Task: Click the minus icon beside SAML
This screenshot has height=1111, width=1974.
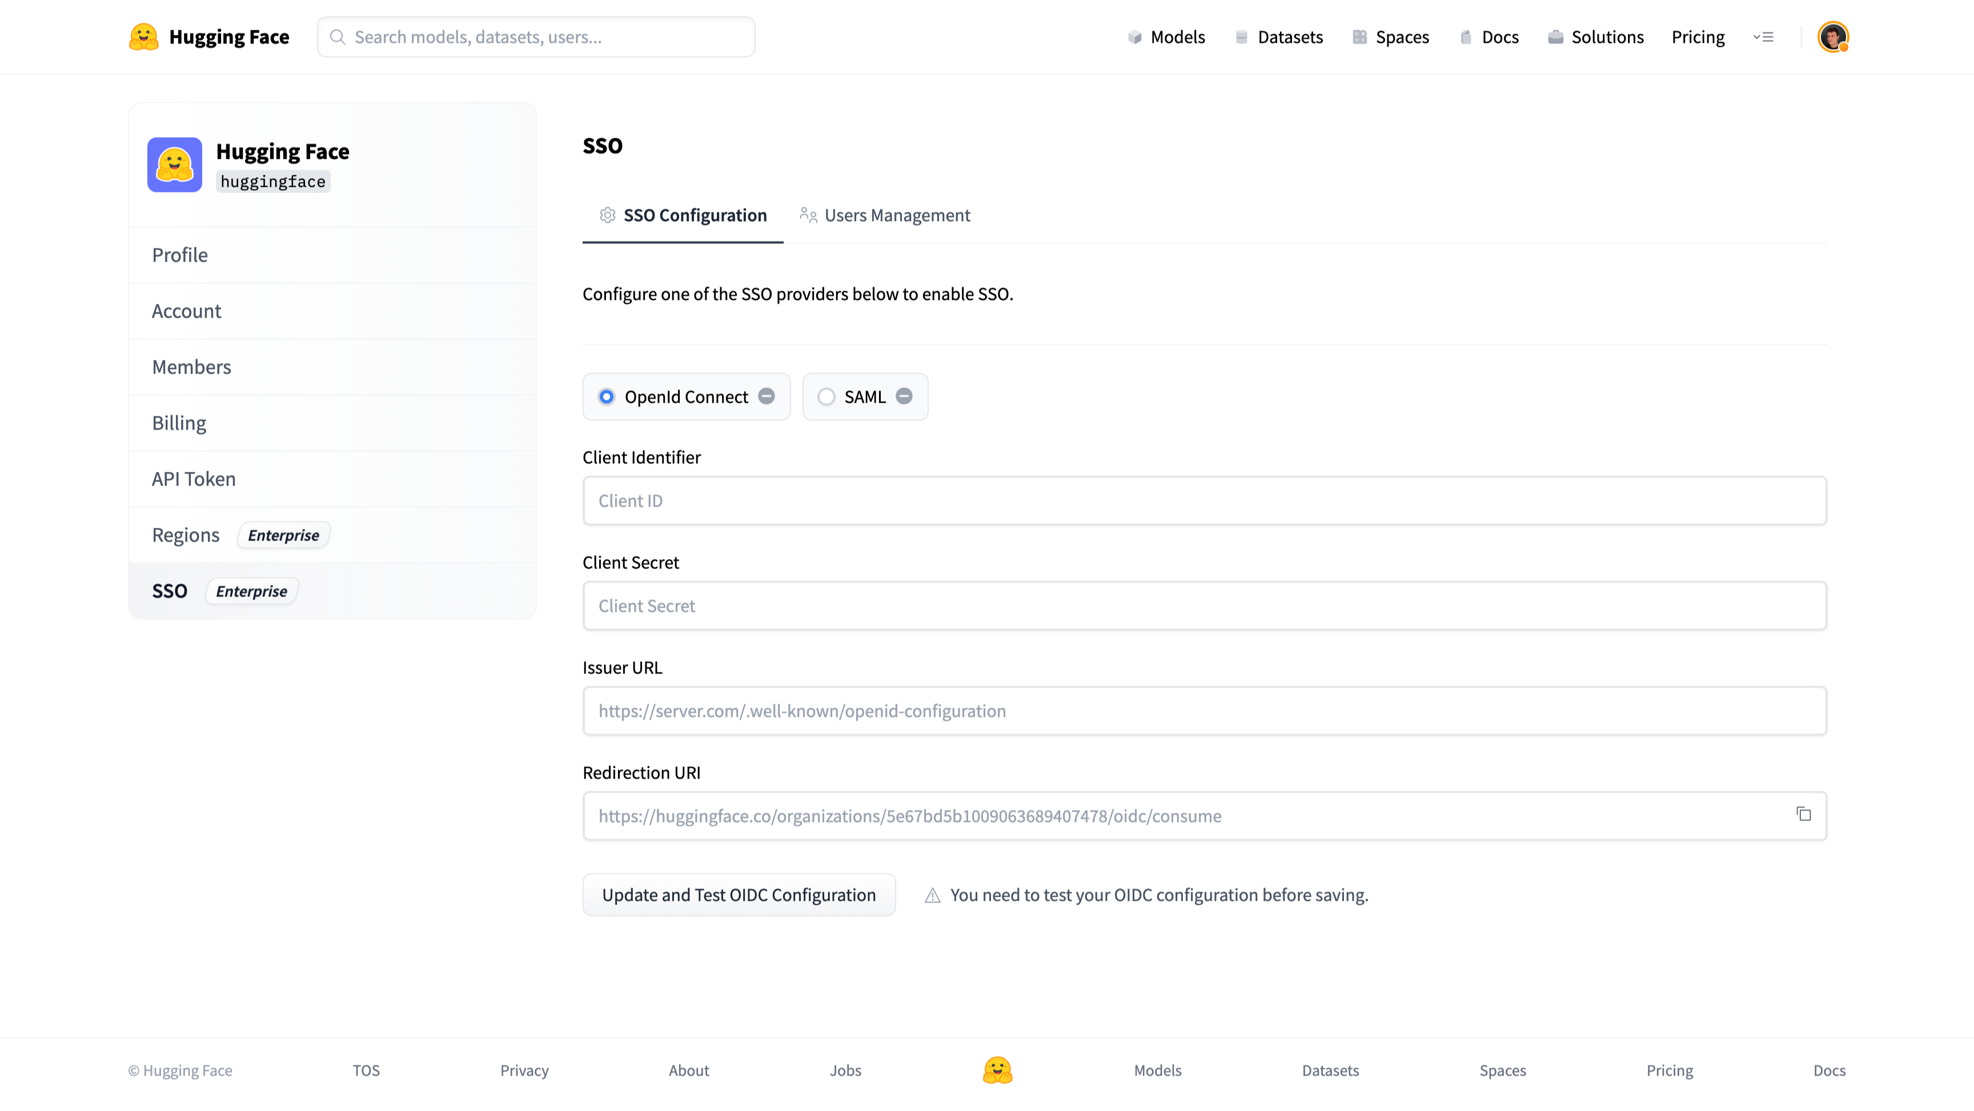Action: click(904, 396)
